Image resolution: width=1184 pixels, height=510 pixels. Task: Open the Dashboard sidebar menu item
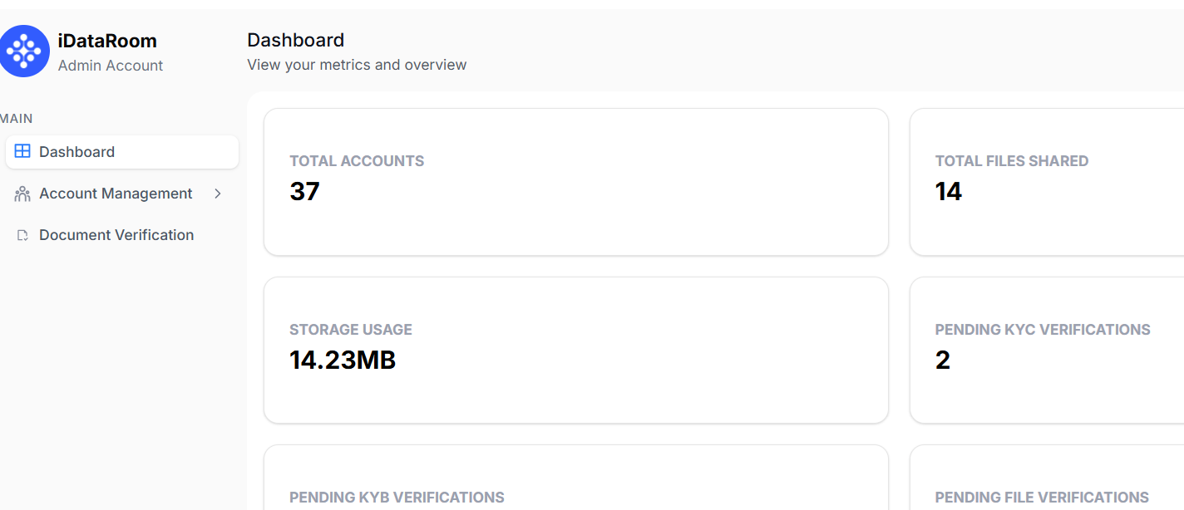(x=76, y=152)
